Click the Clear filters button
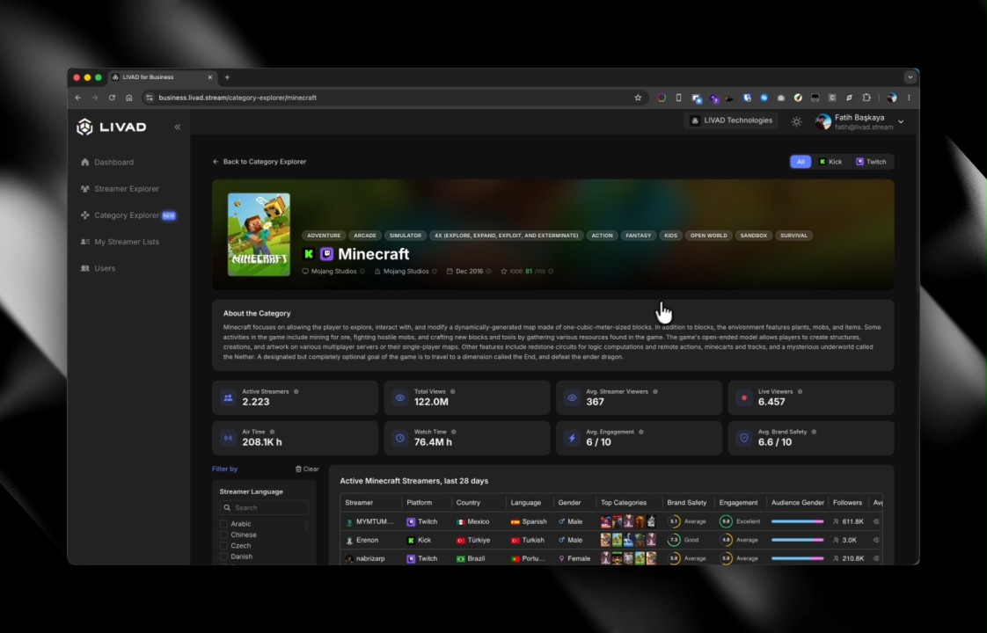Viewport: 987px width, 633px height. (x=307, y=469)
